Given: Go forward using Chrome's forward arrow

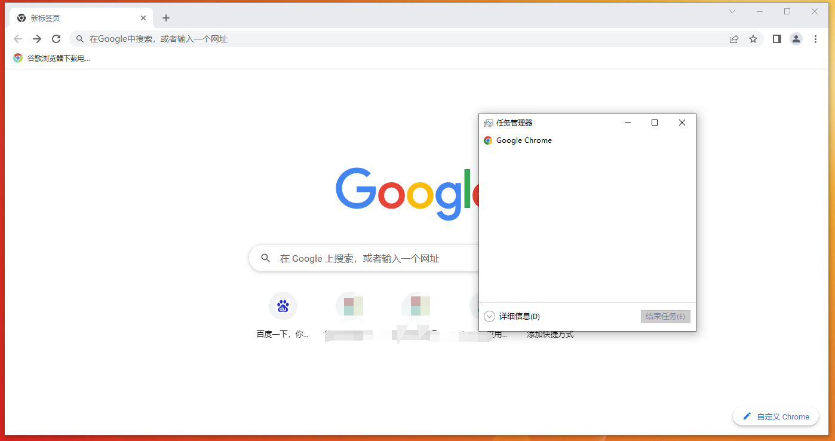Looking at the screenshot, I should (37, 39).
